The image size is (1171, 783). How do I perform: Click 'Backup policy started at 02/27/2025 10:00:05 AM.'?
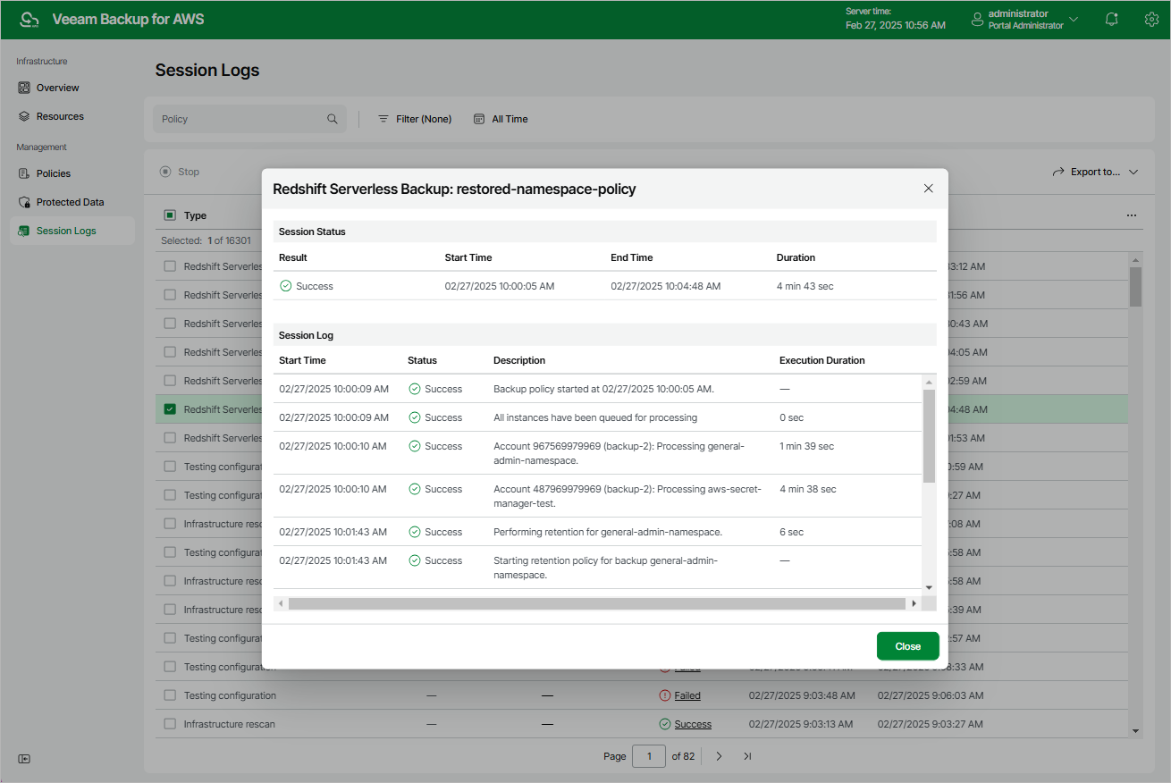[604, 389]
